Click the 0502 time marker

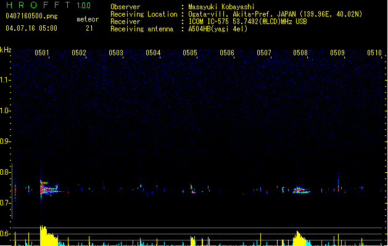pos(79,52)
